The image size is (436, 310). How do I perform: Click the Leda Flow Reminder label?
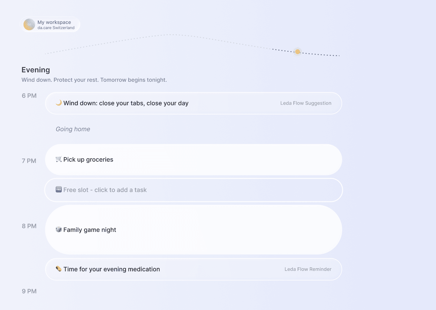[x=308, y=269]
